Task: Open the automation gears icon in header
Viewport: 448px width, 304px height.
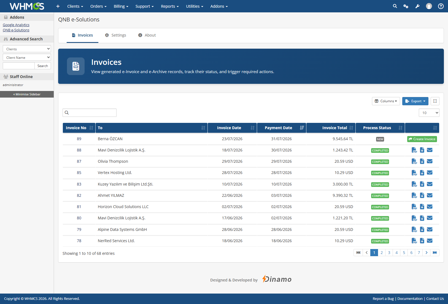Action: [406, 6]
